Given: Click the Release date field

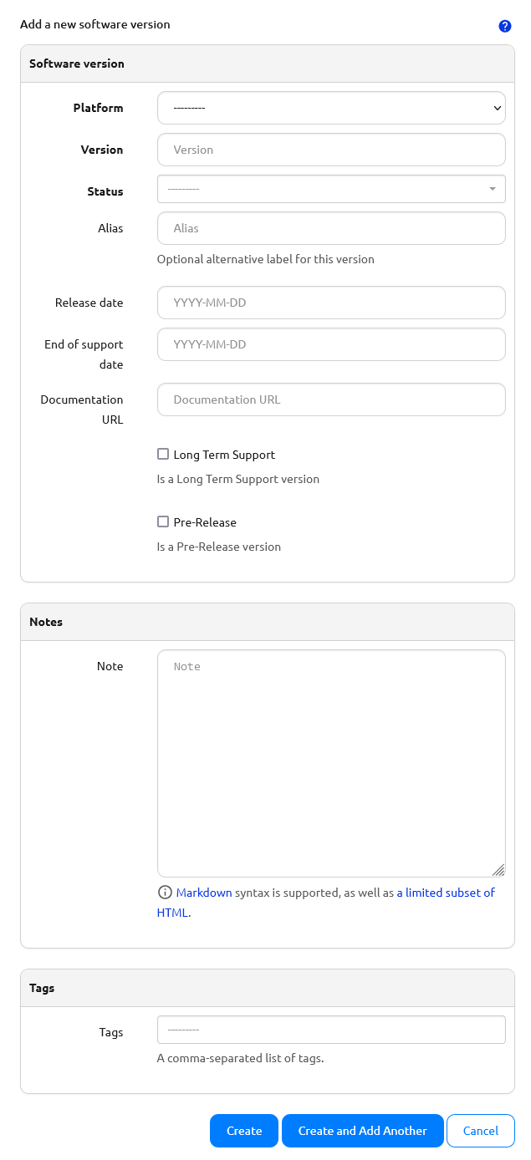Looking at the screenshot, I should click(x=330, y=302).
